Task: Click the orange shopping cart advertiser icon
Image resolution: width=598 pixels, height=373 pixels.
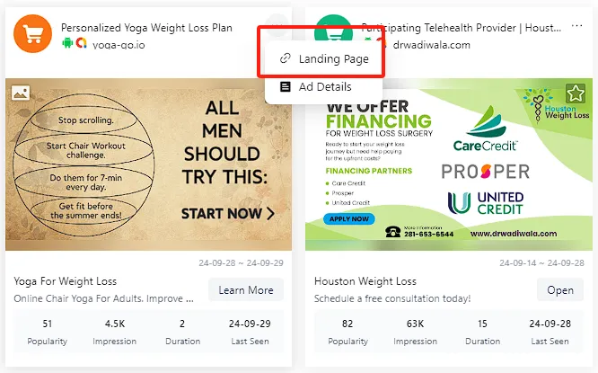Action: click(33, 34)
